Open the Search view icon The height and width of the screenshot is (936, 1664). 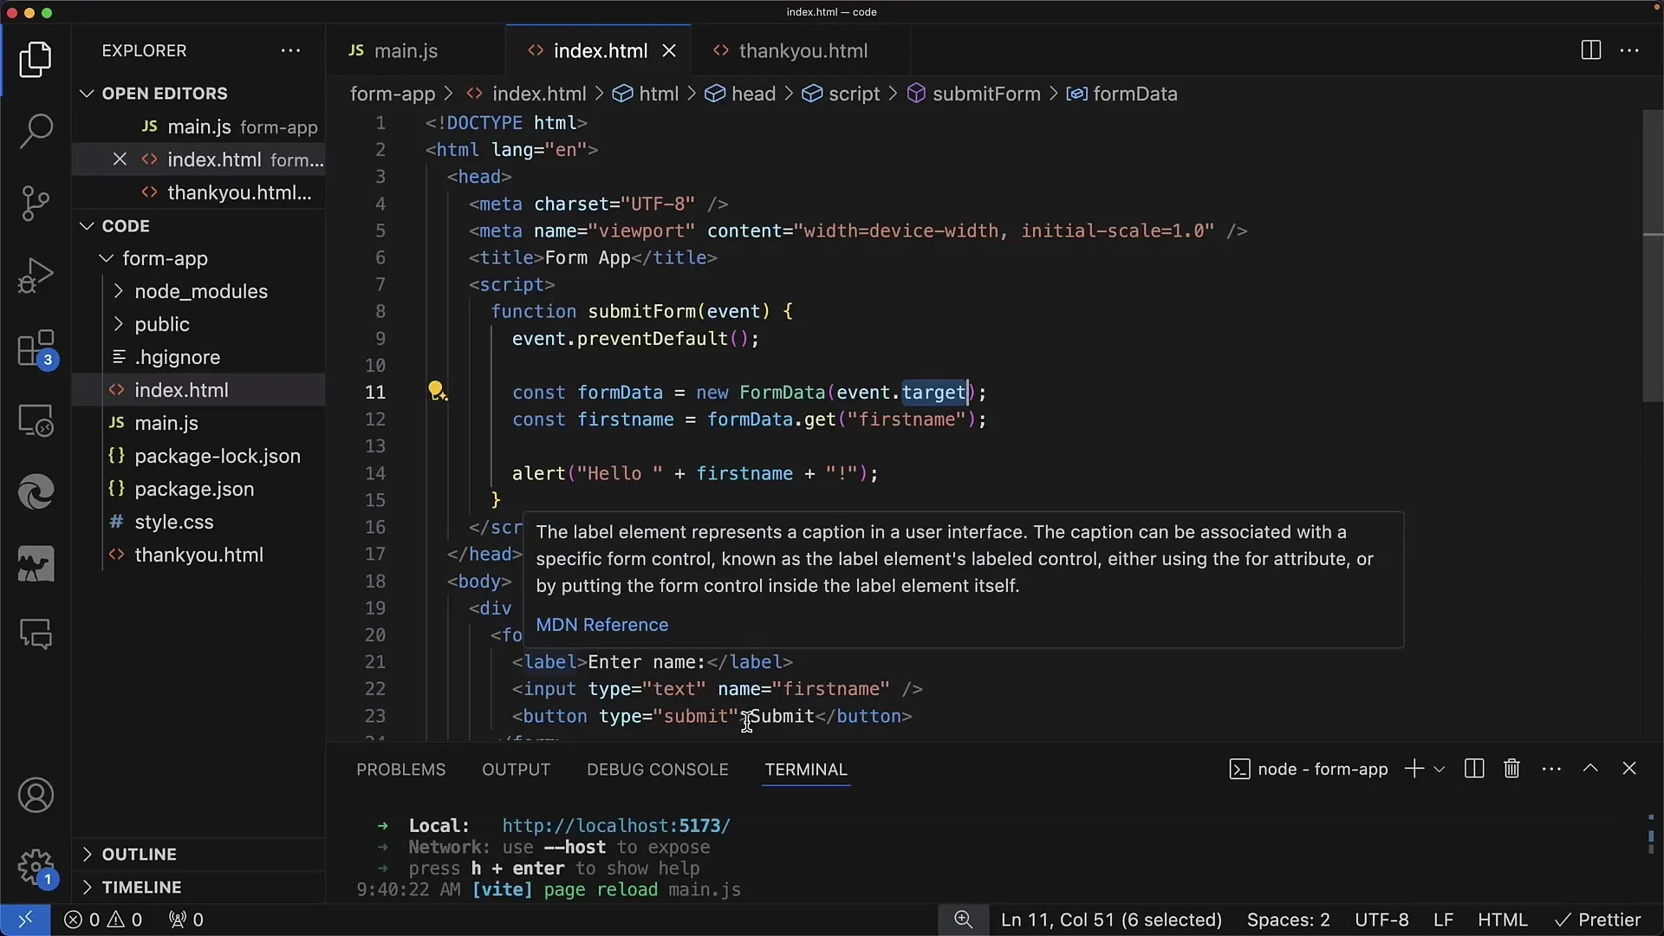[x=36, y=131]
